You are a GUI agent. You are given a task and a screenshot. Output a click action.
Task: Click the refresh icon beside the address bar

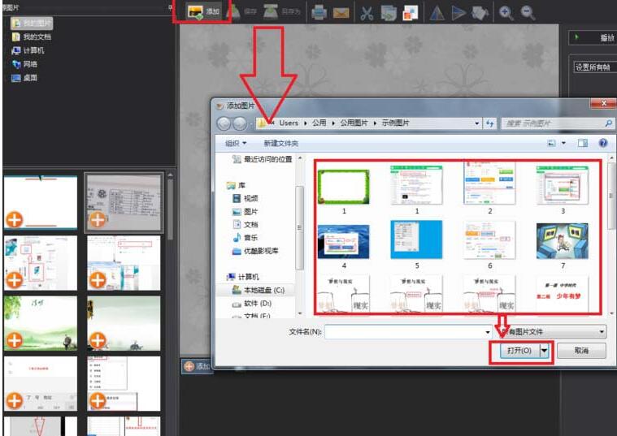489,123
